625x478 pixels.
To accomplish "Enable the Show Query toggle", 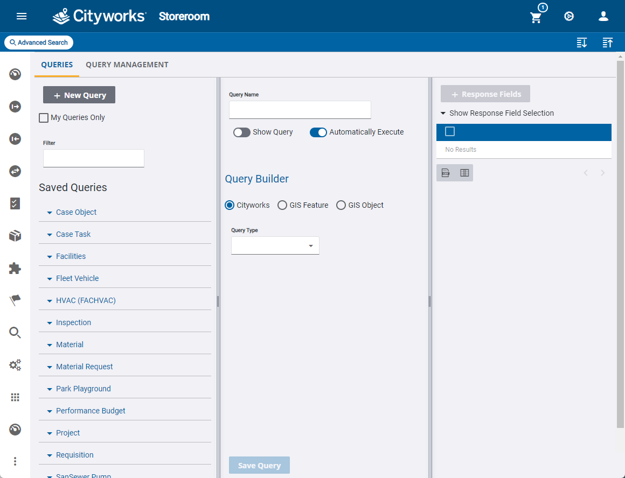I will click(242, 132).
